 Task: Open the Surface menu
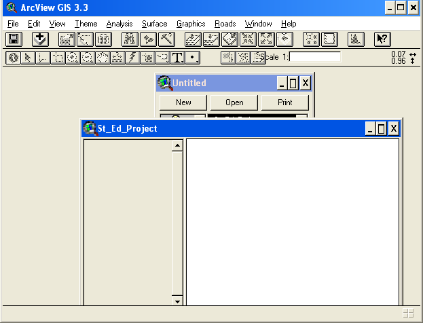click(x=155, y=24)
